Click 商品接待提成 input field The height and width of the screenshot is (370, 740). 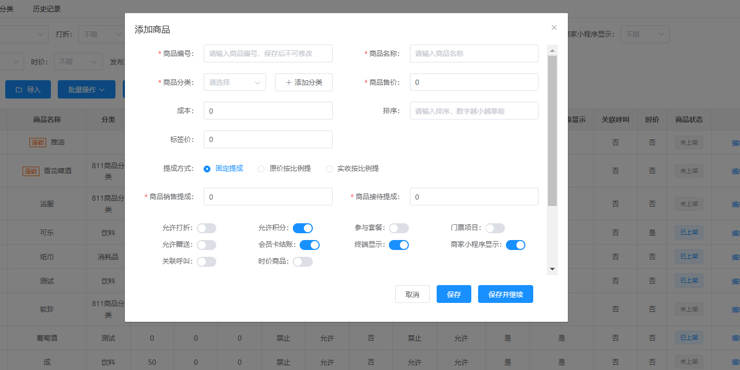(474, 197)
